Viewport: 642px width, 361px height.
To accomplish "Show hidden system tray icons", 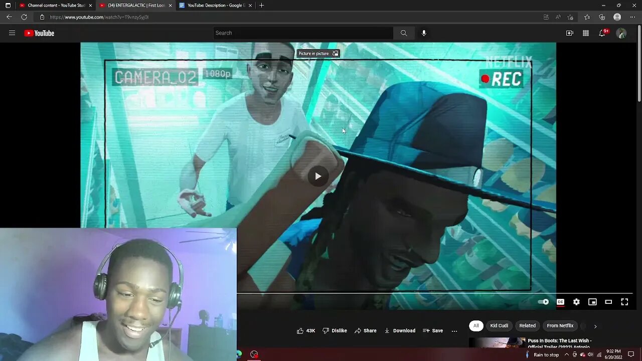I will 567,354.
